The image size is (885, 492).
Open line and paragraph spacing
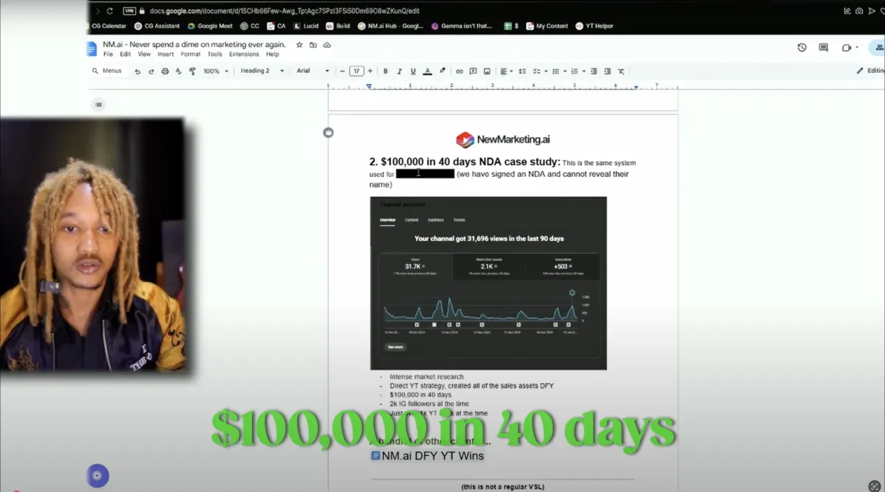pos(523,71)
